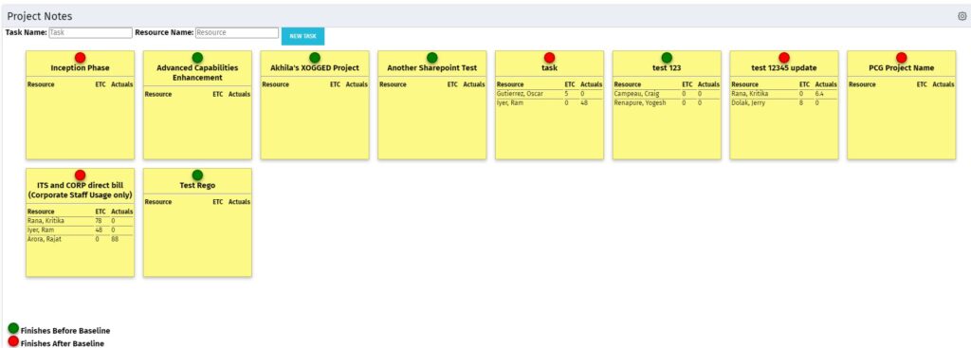
Task: Focus the Task Name input field
Action: [90, 33]
